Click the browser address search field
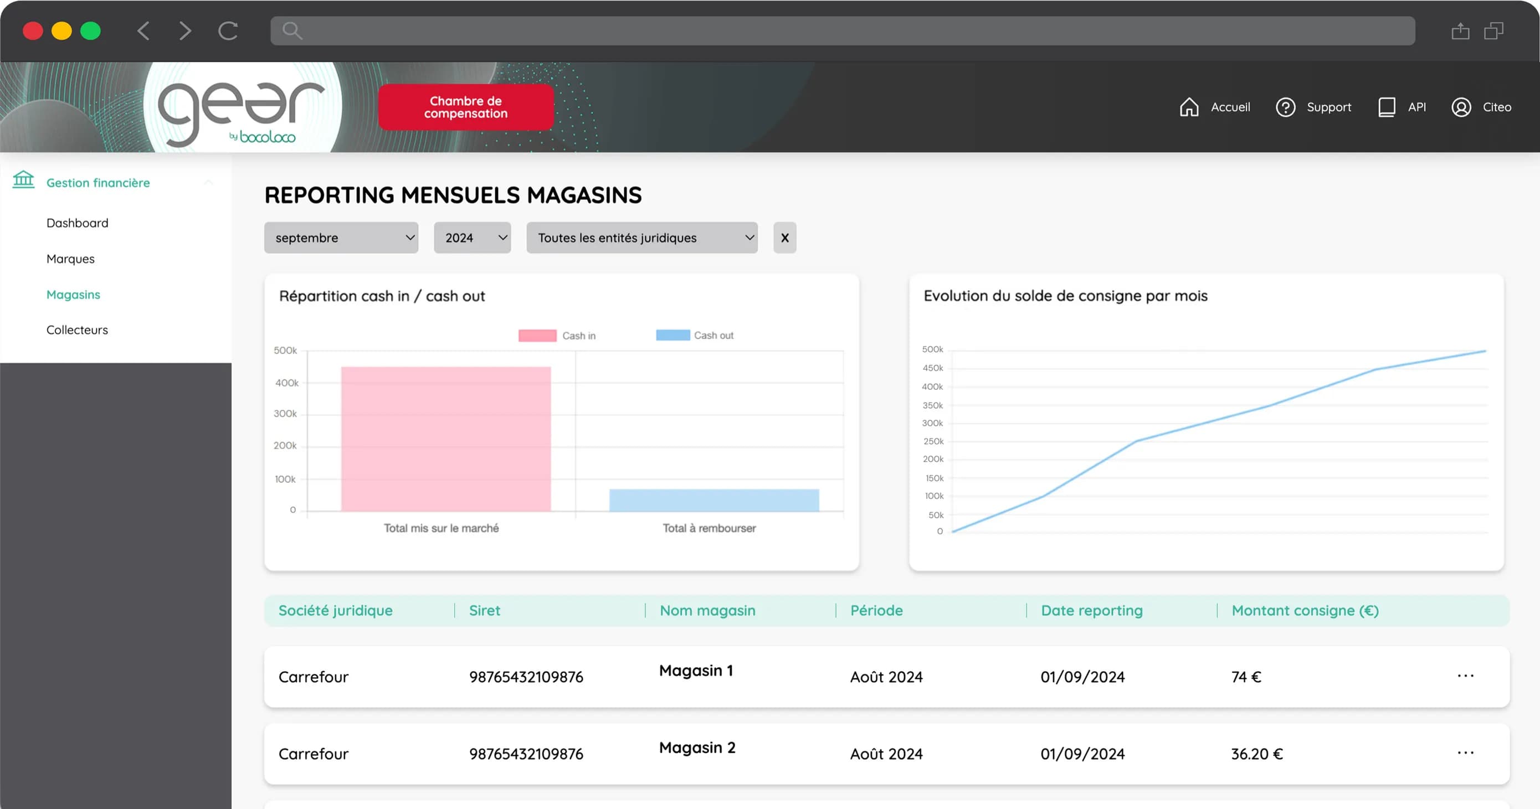The height and width of the screenshot is (809, 1540). [x=842, y=30]
